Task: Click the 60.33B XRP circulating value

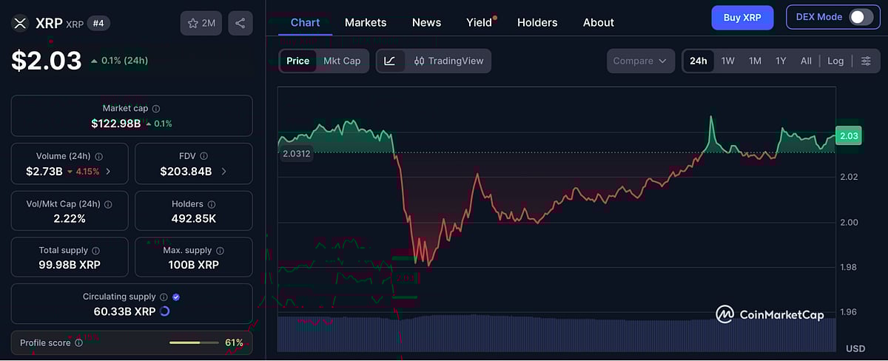Action: (x=124, y=311)
